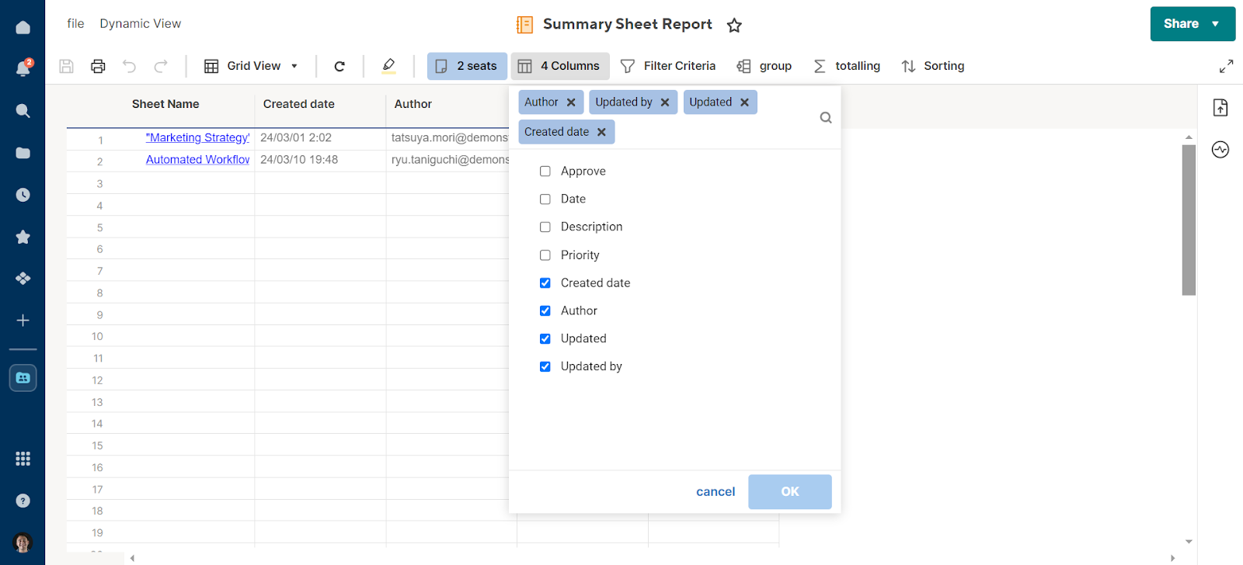Open the group options

(x=764, y=66)
